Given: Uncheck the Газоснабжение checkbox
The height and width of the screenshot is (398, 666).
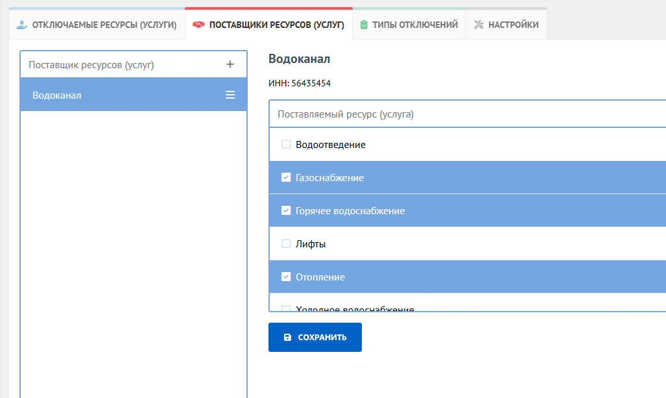Looking at the screenshot, I should tap(286, 177).
